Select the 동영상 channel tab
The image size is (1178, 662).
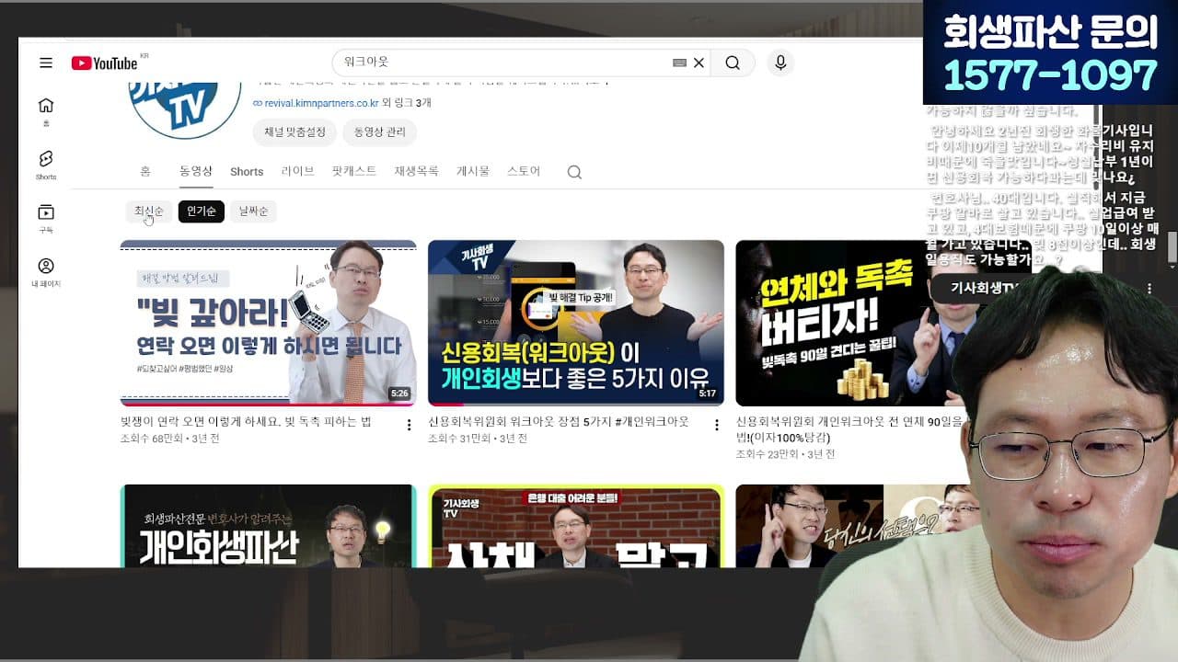[196, 171]
